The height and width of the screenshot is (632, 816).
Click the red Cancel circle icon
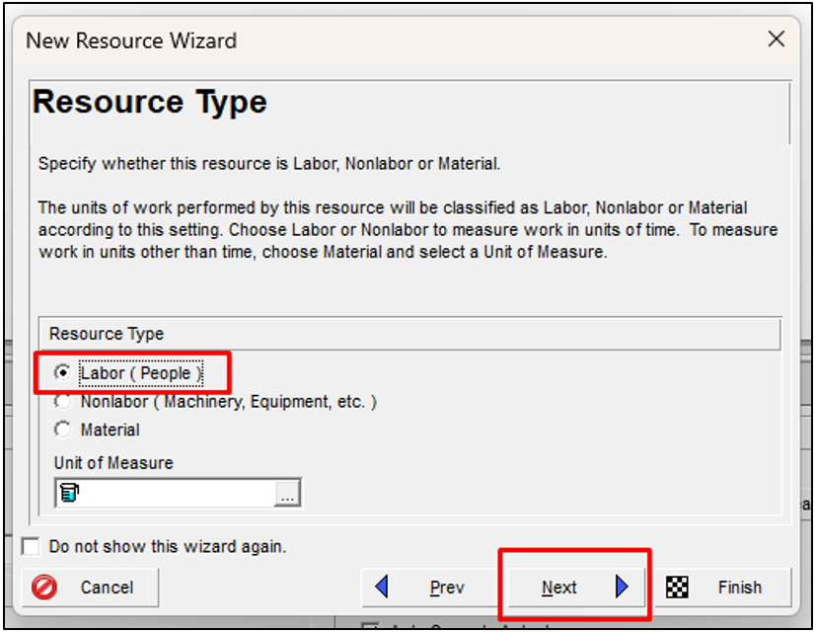tap(44, 588)
